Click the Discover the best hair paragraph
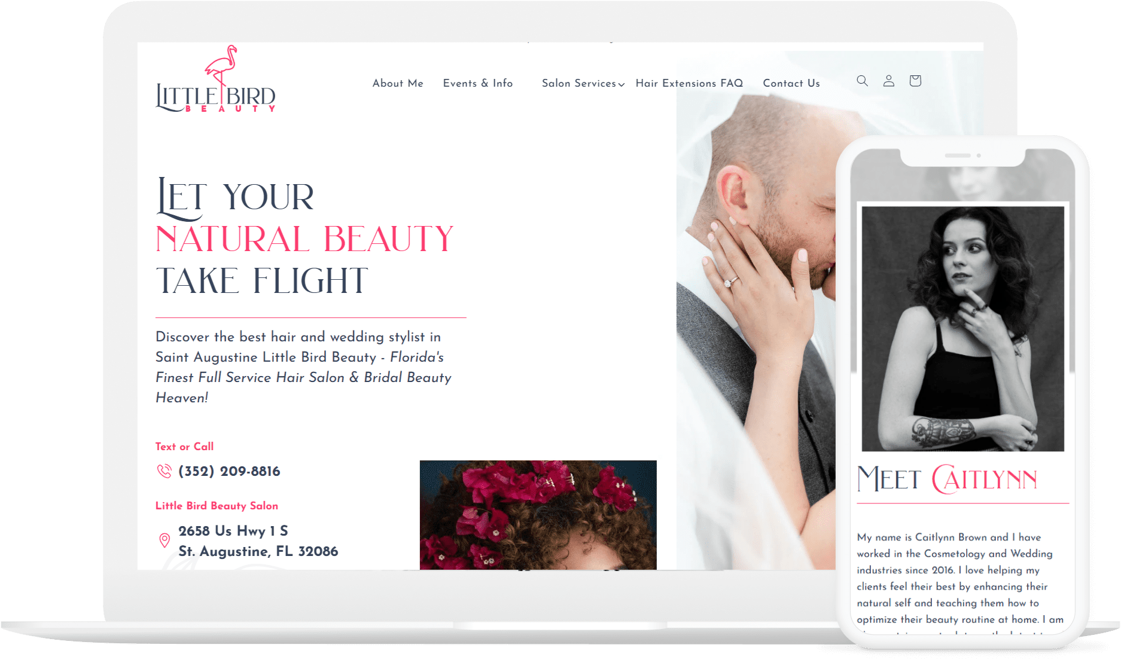This screenshot has width=1121, height=663. click(304, 367)
